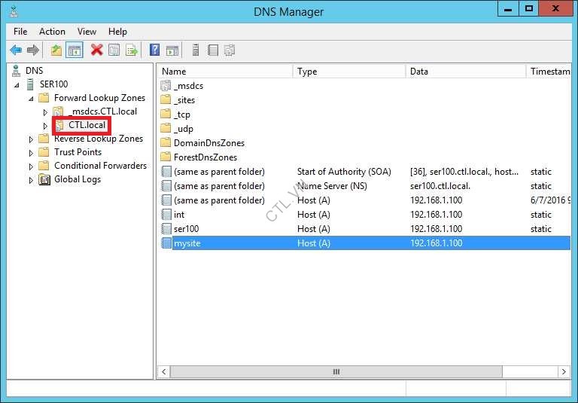Open the Action menu

click(52, 32)
